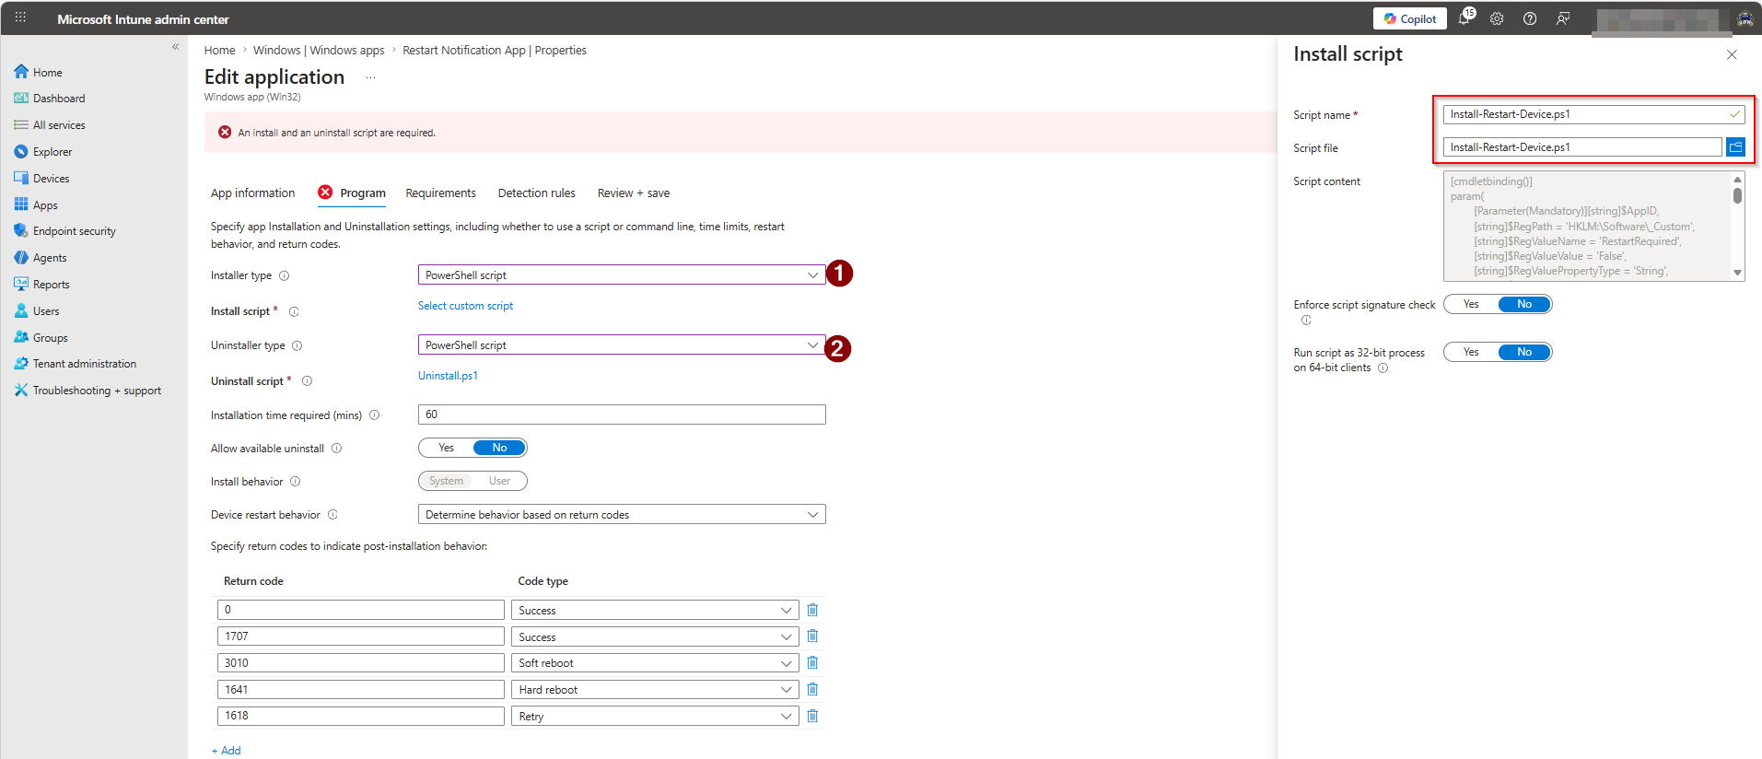Open the Installer type dropdown

[x=622, y=274]
